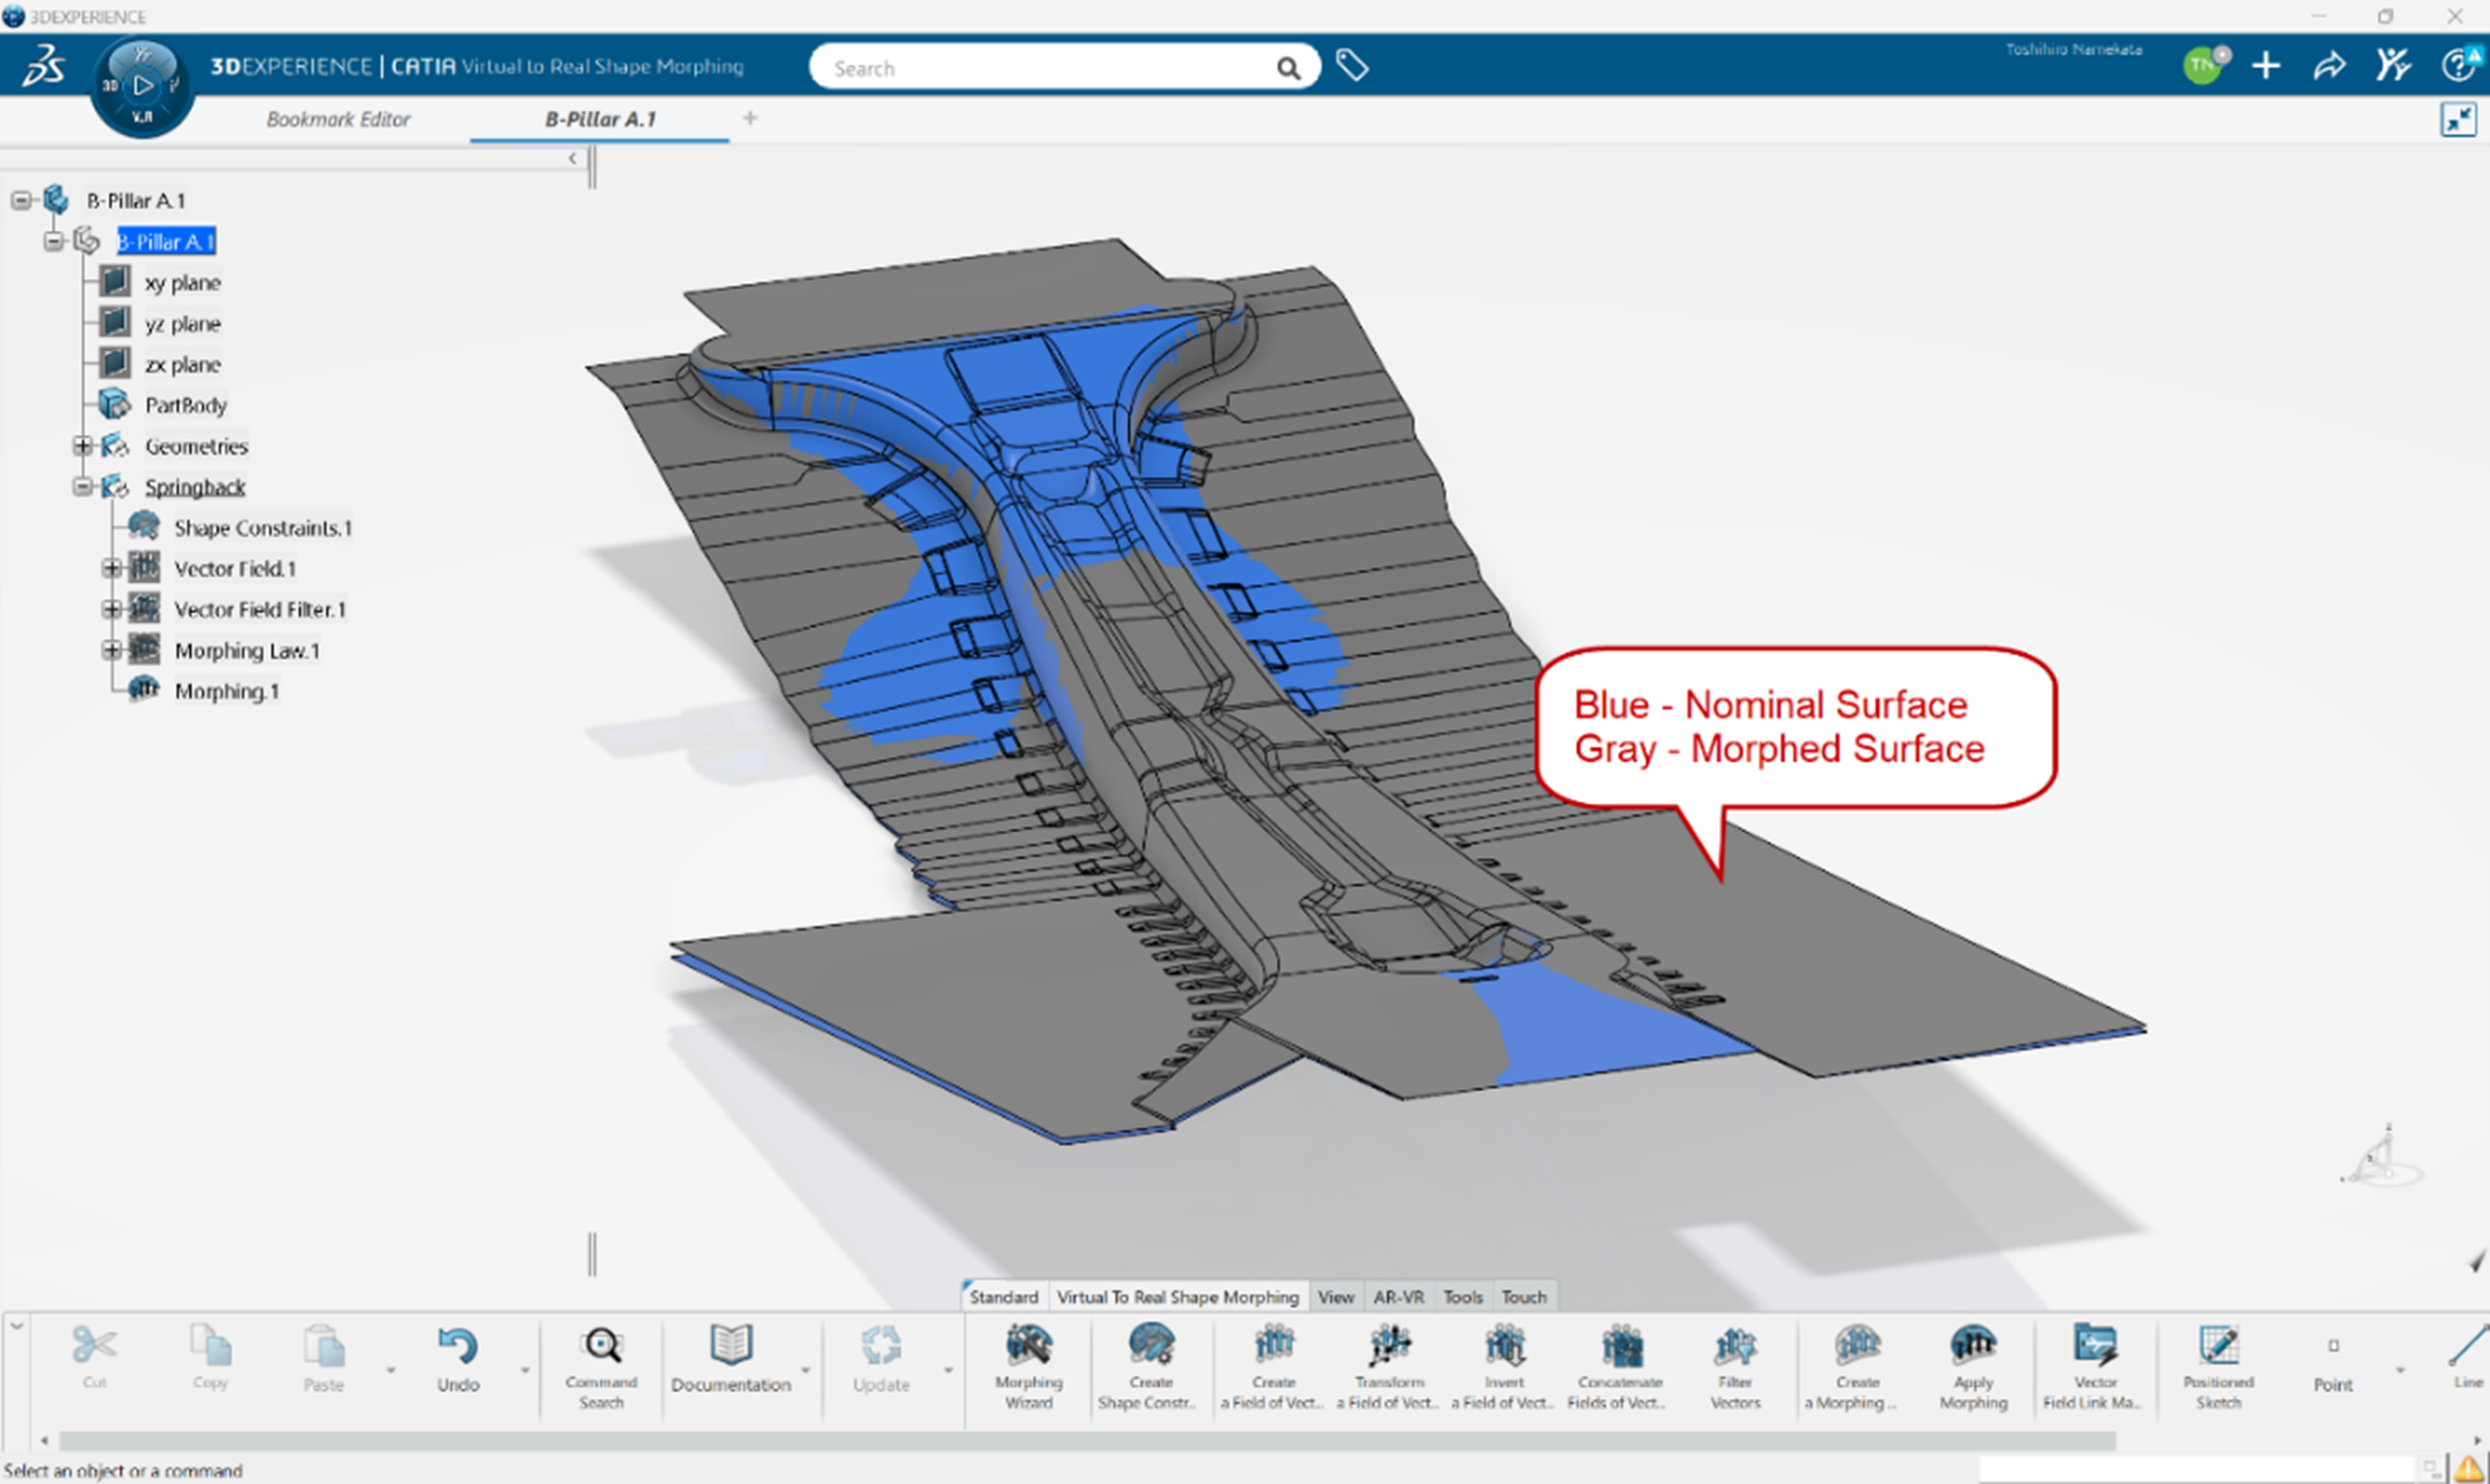Open a new tab with the plus button
The width and height of the screenshot is (2490, 1484).
coord(749,118)
